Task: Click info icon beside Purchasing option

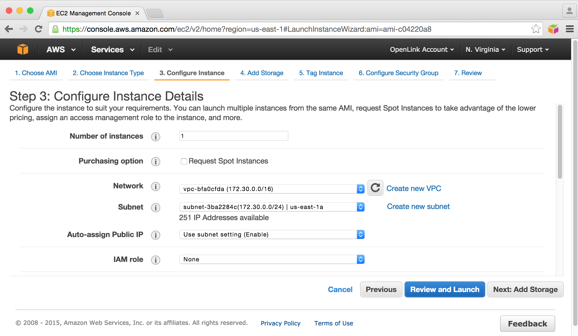Action: pyautogui.click(x=156, y=161)
